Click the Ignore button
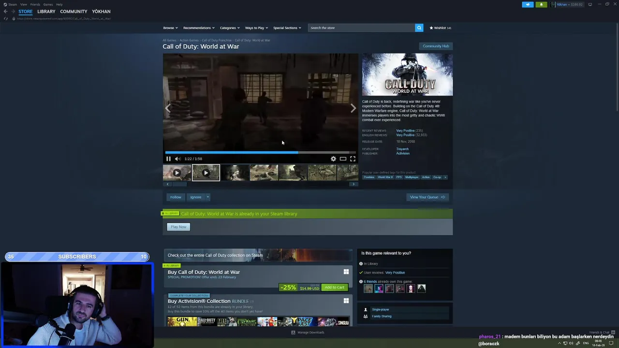 click(195, 197)
